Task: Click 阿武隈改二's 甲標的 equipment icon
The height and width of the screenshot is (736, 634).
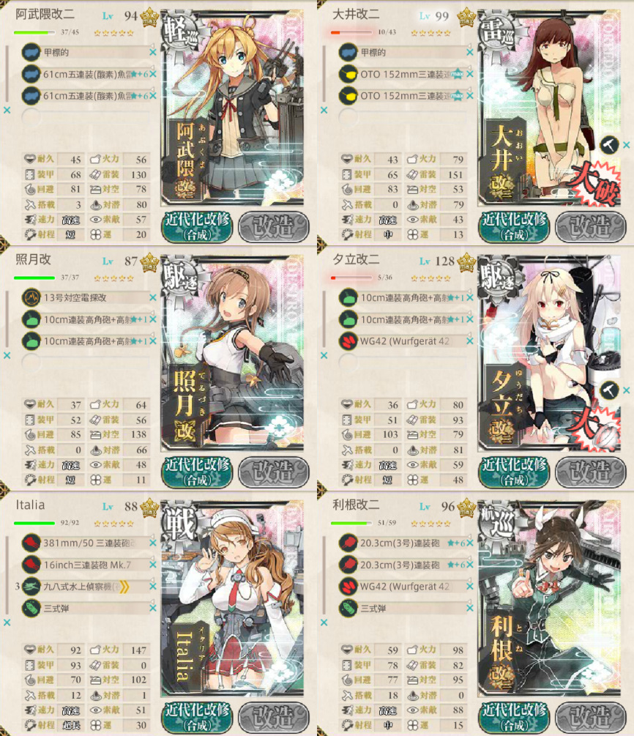Action: pyautogui.click(x=31, y=52)
